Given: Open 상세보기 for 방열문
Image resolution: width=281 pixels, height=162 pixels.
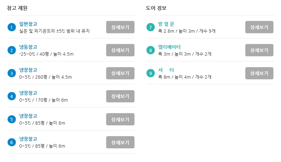Looking at the screenshot, I should 259,27.
